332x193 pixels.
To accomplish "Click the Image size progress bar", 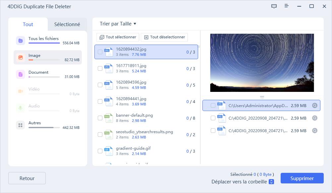I will [44, 60].
